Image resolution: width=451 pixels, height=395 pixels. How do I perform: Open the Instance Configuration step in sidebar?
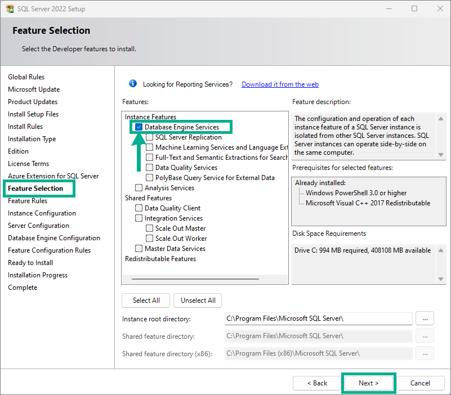pyautogui.click(x=42, y=213)
